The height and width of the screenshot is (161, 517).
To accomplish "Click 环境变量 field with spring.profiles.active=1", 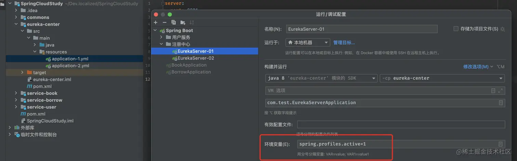I will [401, 144].
